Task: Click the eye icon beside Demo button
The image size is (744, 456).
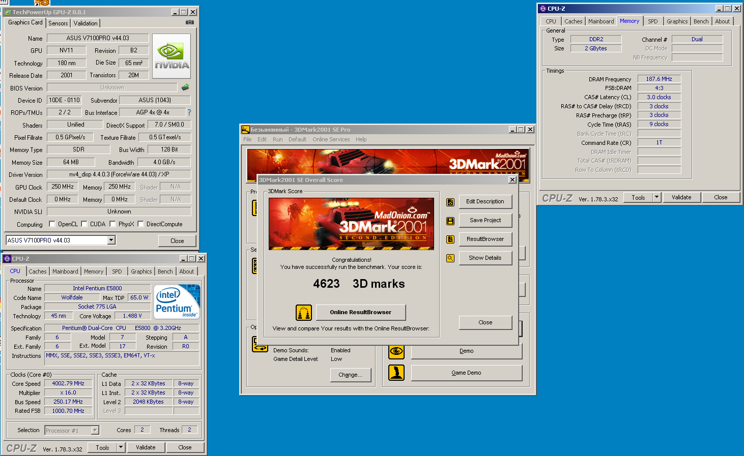Action: tap(396, 351)
